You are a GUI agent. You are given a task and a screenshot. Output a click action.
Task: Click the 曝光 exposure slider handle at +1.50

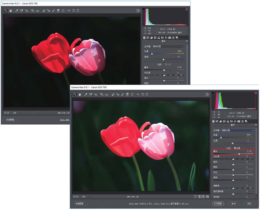(x=239, y=154)
